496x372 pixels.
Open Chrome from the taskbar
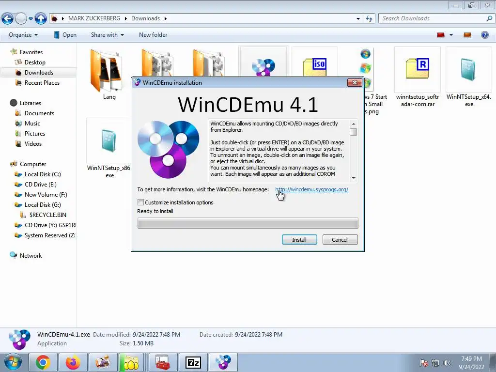pyautogui.click(x=43, y=362)
